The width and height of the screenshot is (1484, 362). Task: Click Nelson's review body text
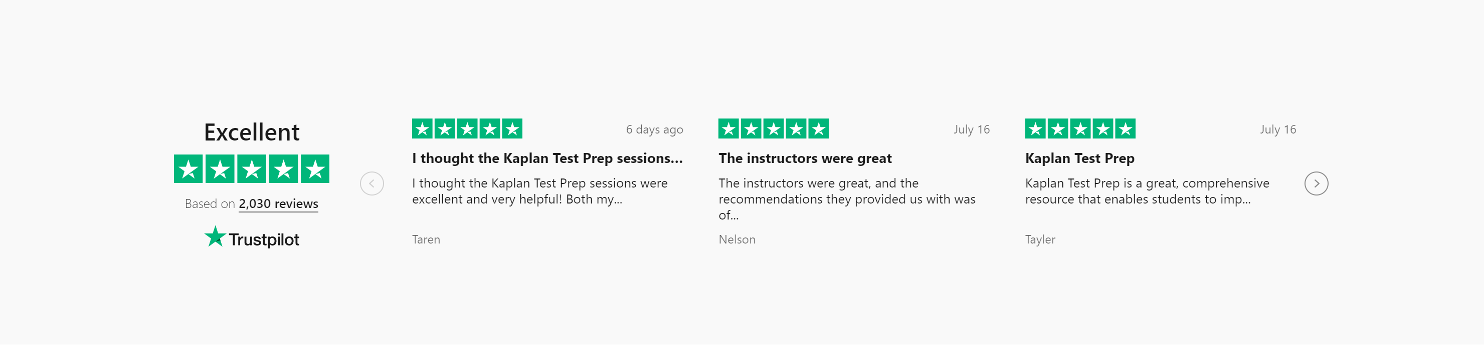coord(846,199)
